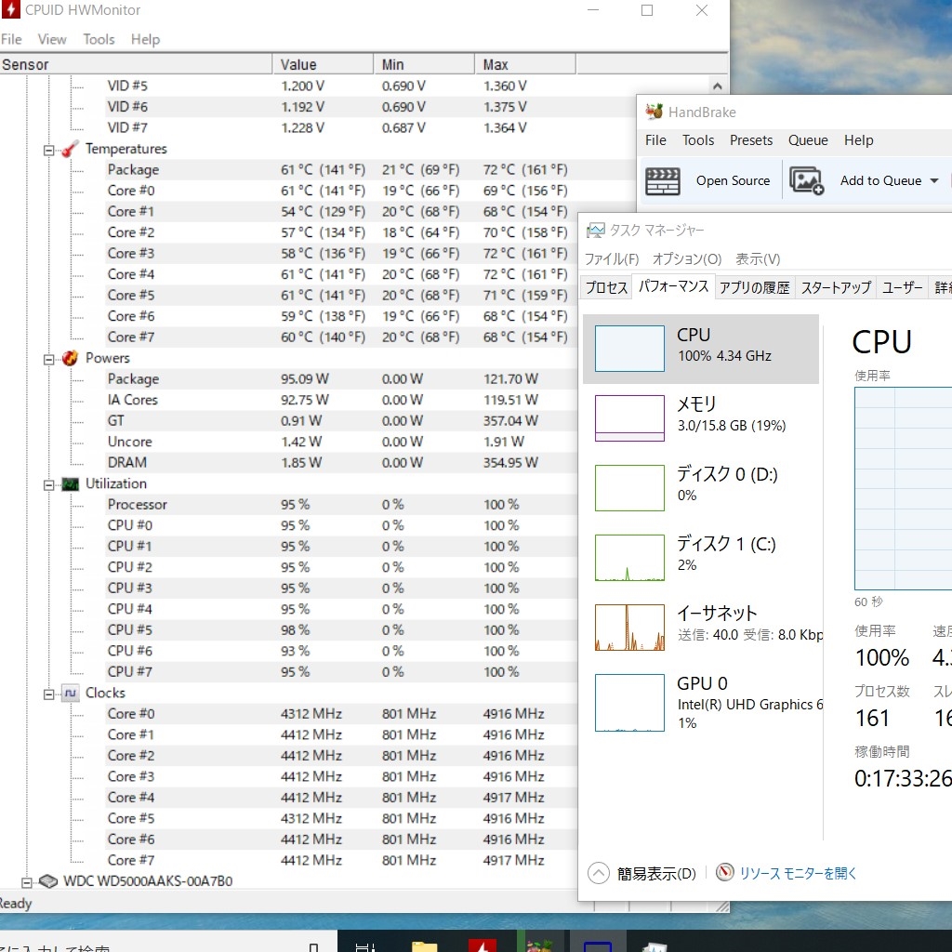This screenshot has height=952, width=952.
Task: Click File Explorer folder icon on taskbar
Action: [424, 945]
